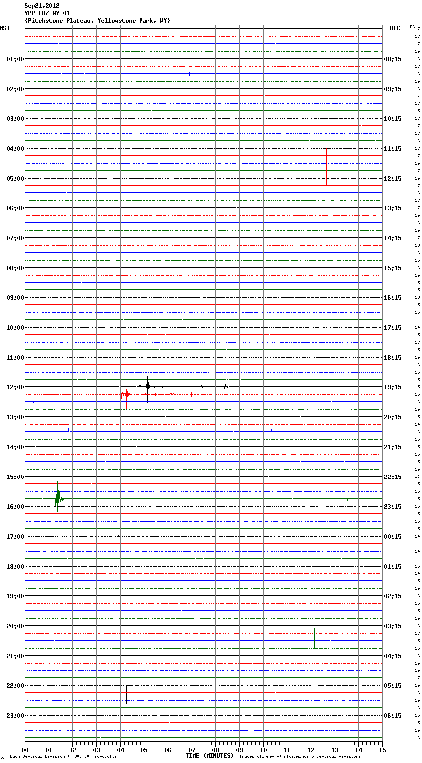Select the 21:00 MST time label
422x763 pixels.
click(x=15, y=656)
